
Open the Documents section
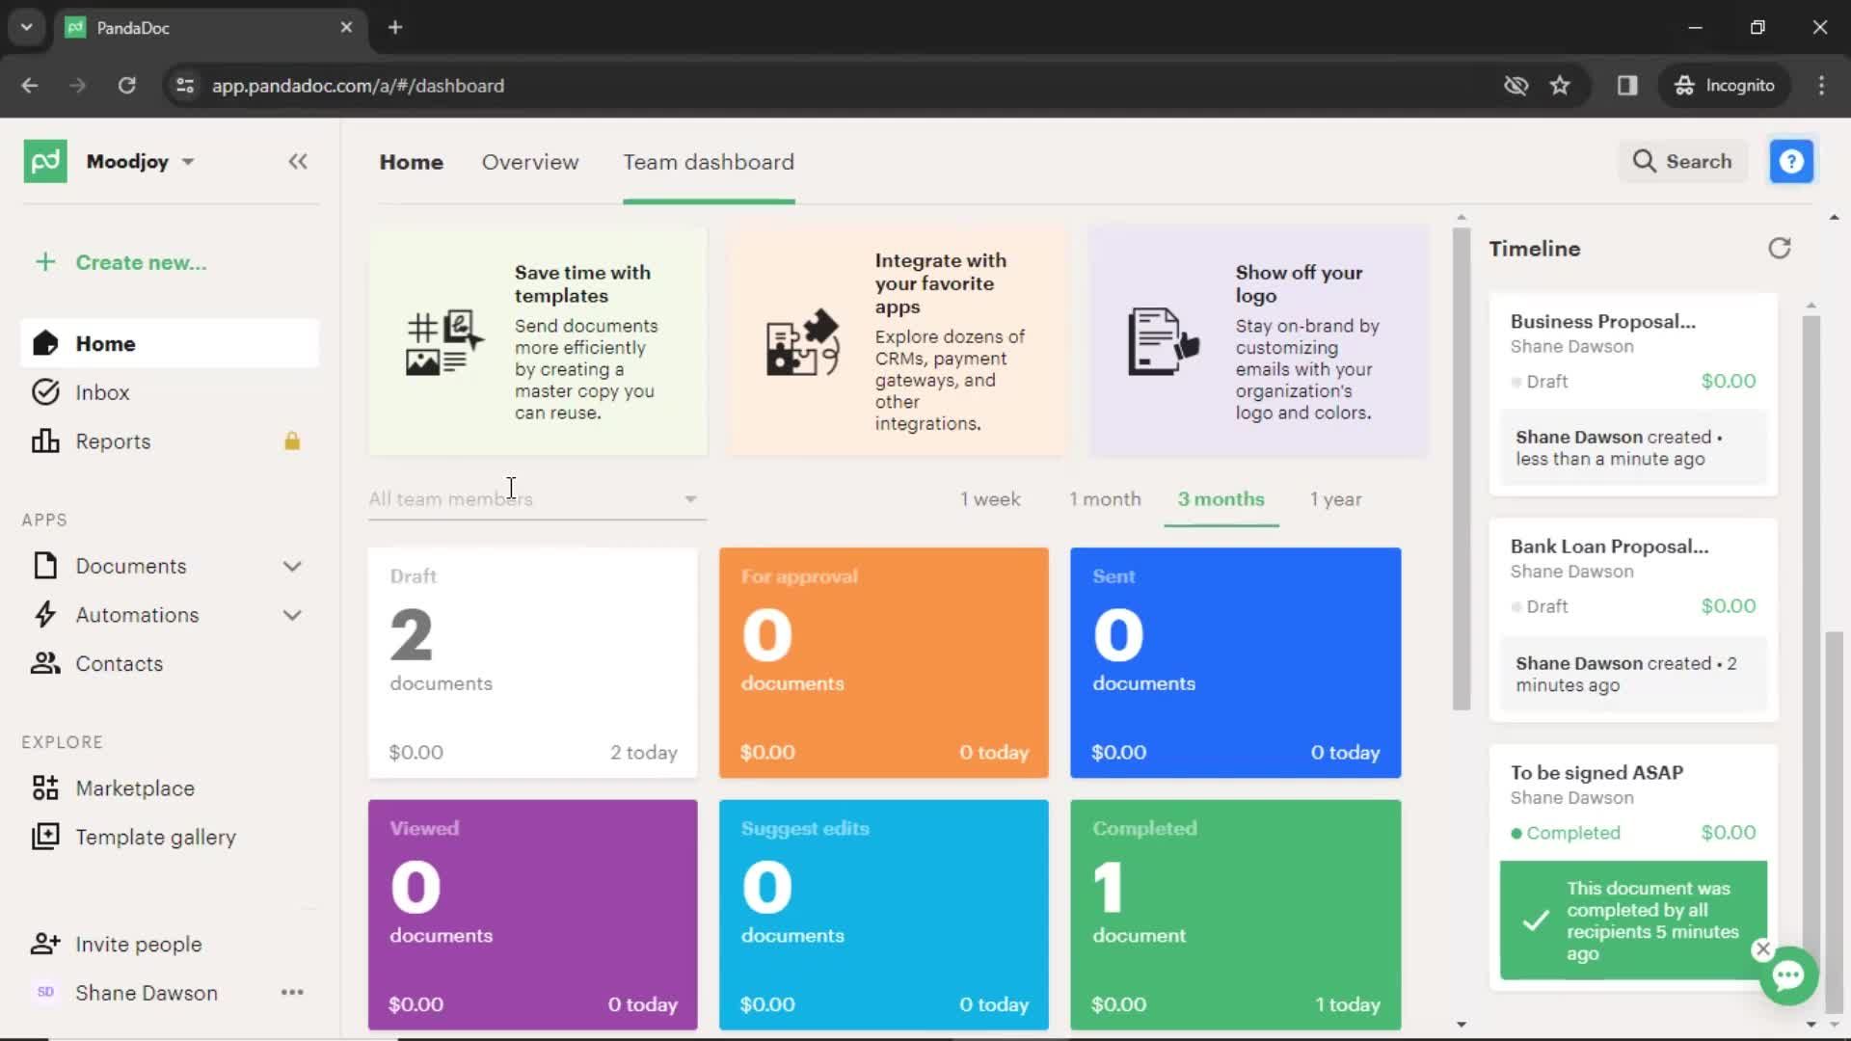tap(131, 566)
